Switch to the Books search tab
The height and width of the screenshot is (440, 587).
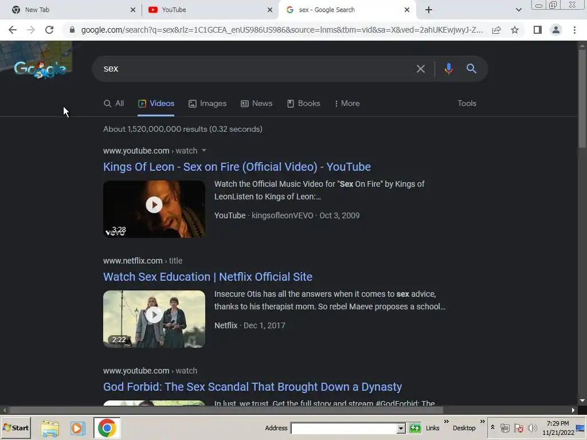coord(304,104)
